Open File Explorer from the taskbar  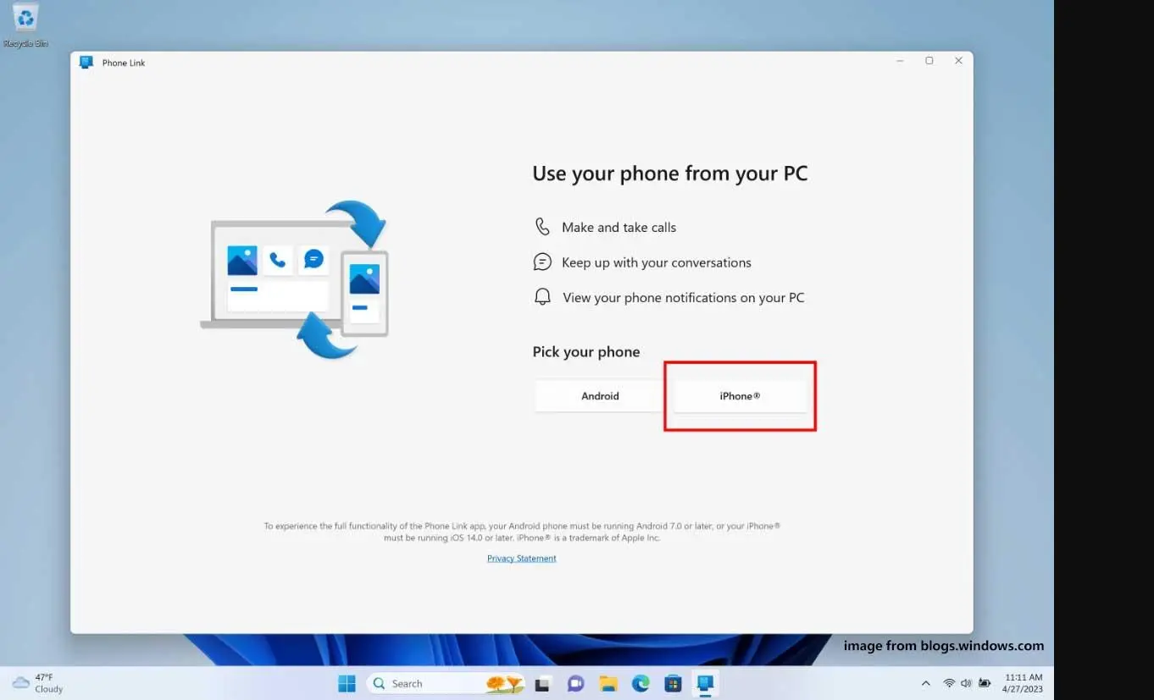click(608, 683)
